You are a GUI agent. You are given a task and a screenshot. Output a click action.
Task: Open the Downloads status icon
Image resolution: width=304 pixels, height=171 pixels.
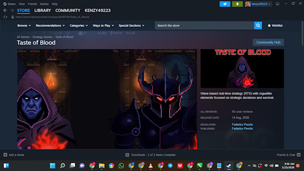(x=127, y=155)
